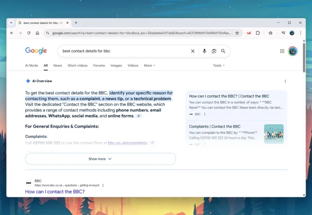This screenshot has width=312, height=215.
Task: Open the Extensions puzzle piece icon
Action: [x=258, y=33]
